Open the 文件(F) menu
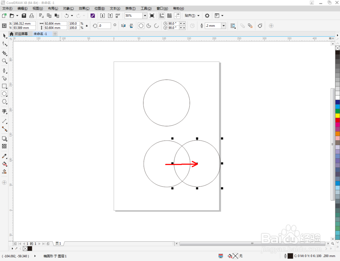The image size is (340, 261). click(7, 8)
